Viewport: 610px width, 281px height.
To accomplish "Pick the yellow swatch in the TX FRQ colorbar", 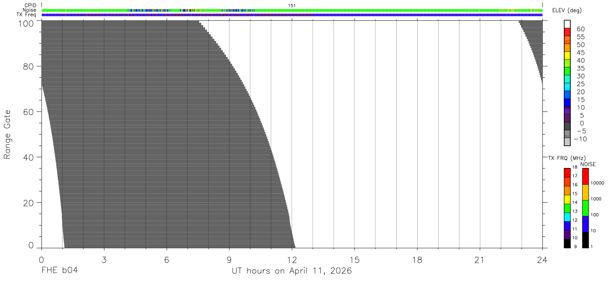I will (567, 199).
